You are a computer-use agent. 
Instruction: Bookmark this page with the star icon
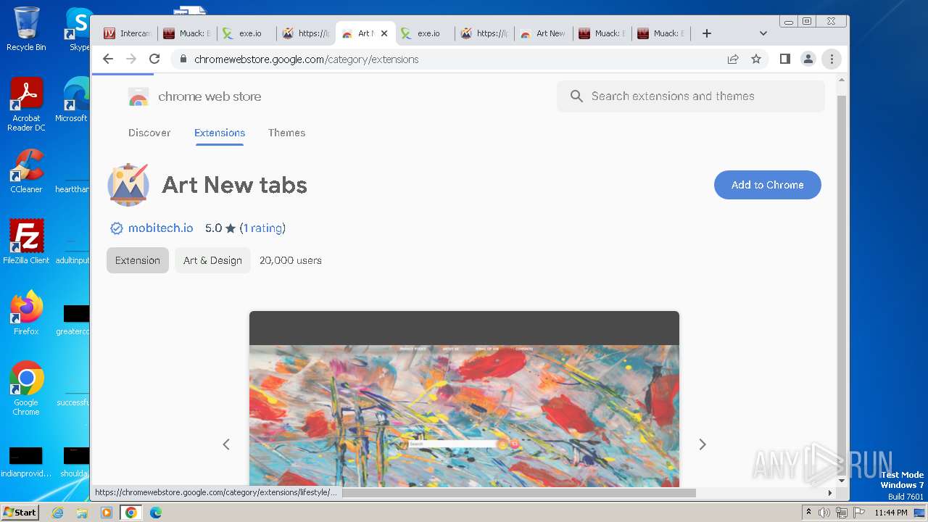point(756,59)
